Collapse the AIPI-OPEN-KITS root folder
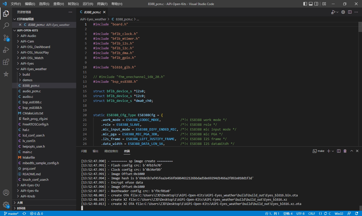362x216 pixels. tap(44, 30)
